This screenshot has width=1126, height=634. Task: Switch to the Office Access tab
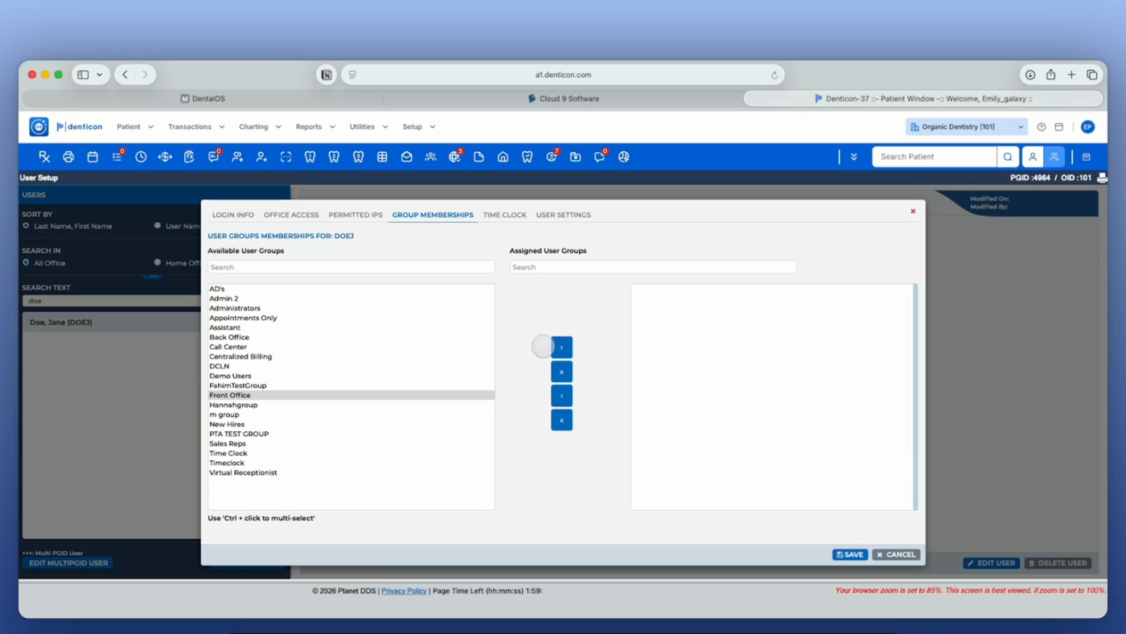pyautogui.click(x=291, y=215)
